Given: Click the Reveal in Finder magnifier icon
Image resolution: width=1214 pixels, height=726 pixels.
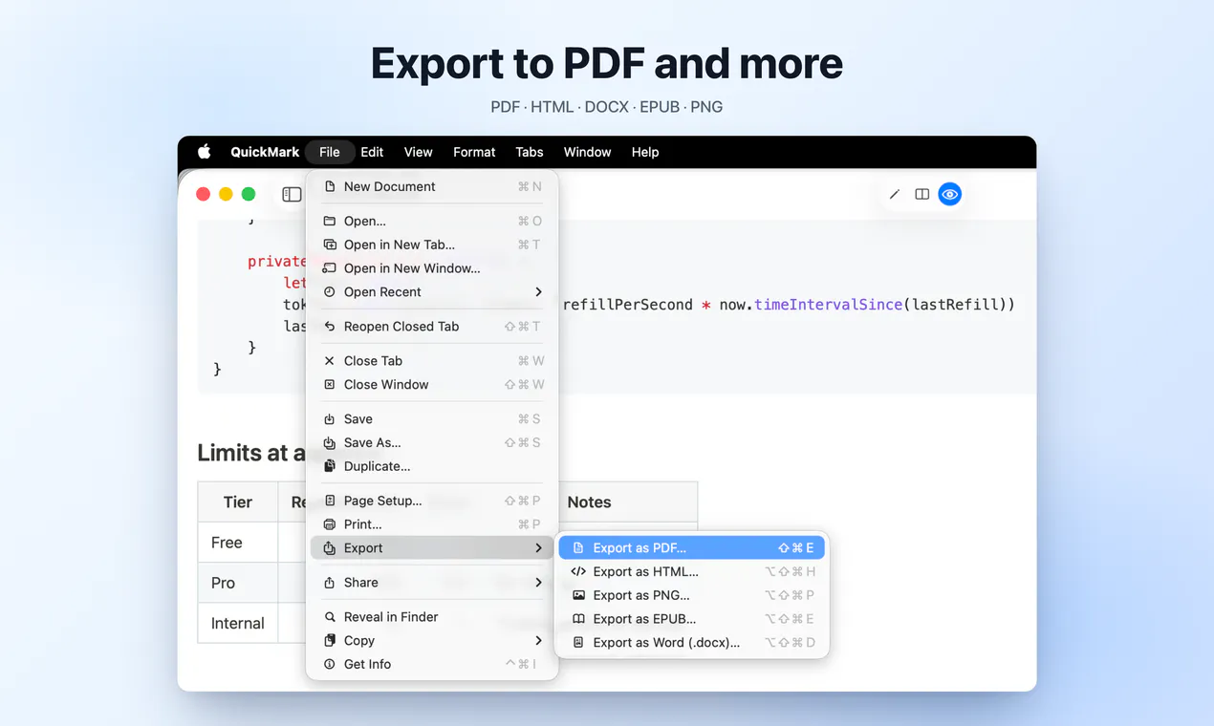Looking at the screenshot, I should [330, 617].
